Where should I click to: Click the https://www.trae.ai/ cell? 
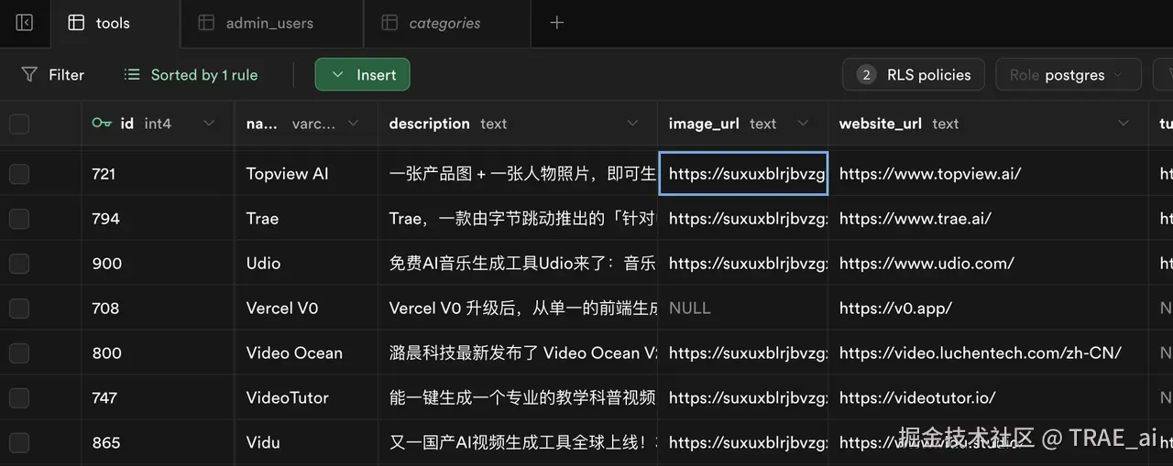point(988,219)
